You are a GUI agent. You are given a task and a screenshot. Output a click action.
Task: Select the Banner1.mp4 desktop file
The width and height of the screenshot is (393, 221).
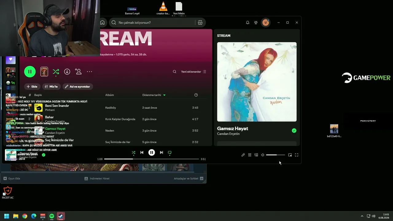[132, 10]
